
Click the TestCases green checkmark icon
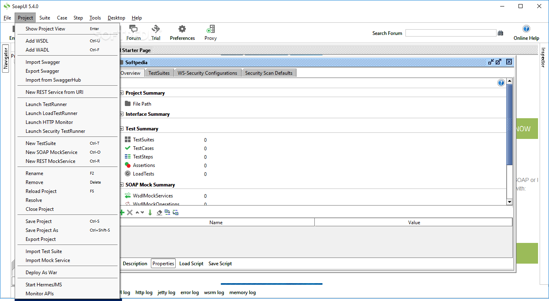(x=128, y=148)
